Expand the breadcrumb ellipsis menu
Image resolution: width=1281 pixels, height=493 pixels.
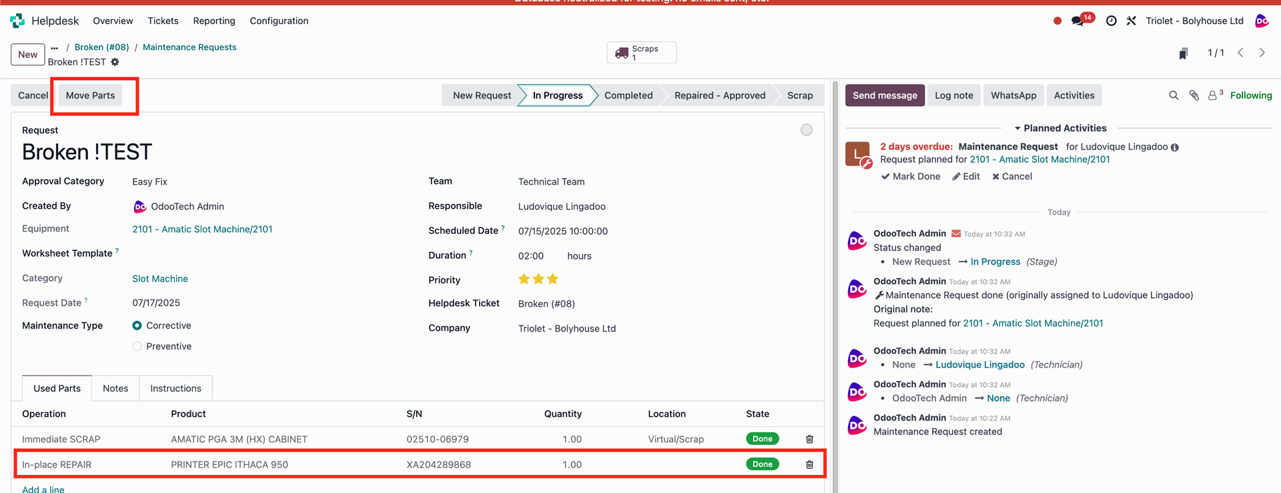coord(55,47)
